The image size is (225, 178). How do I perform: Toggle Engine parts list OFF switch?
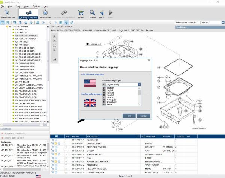point(15,138)
